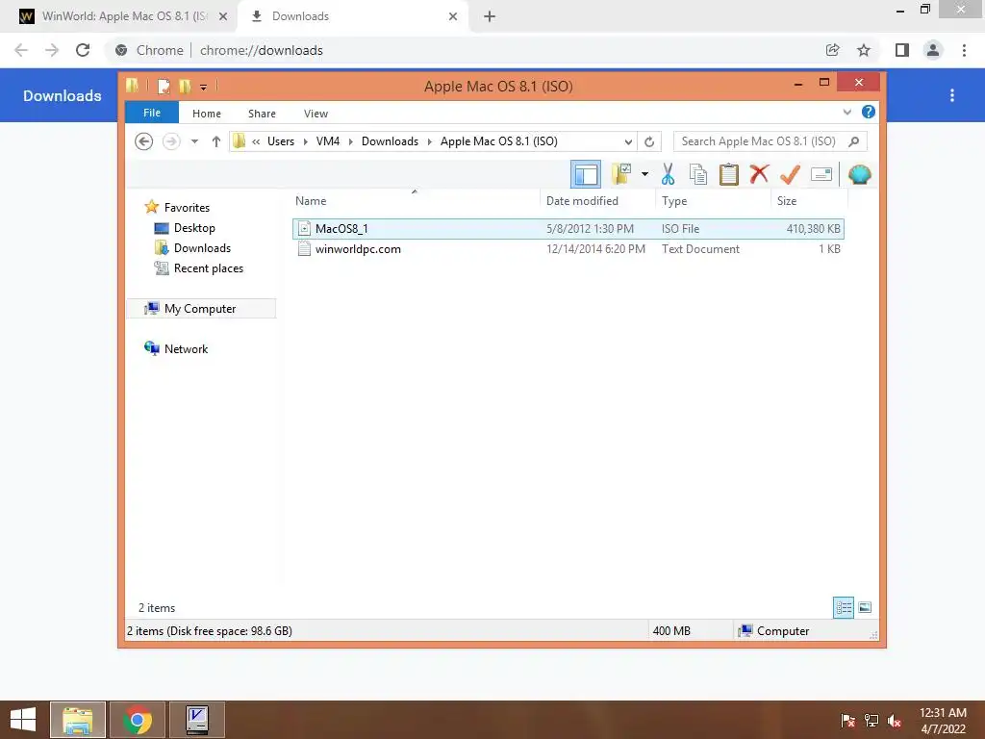Screen dimensions: 985x739
Task: Switch to the WinWorld Chrome tab
Action: [x=120, y=16]
